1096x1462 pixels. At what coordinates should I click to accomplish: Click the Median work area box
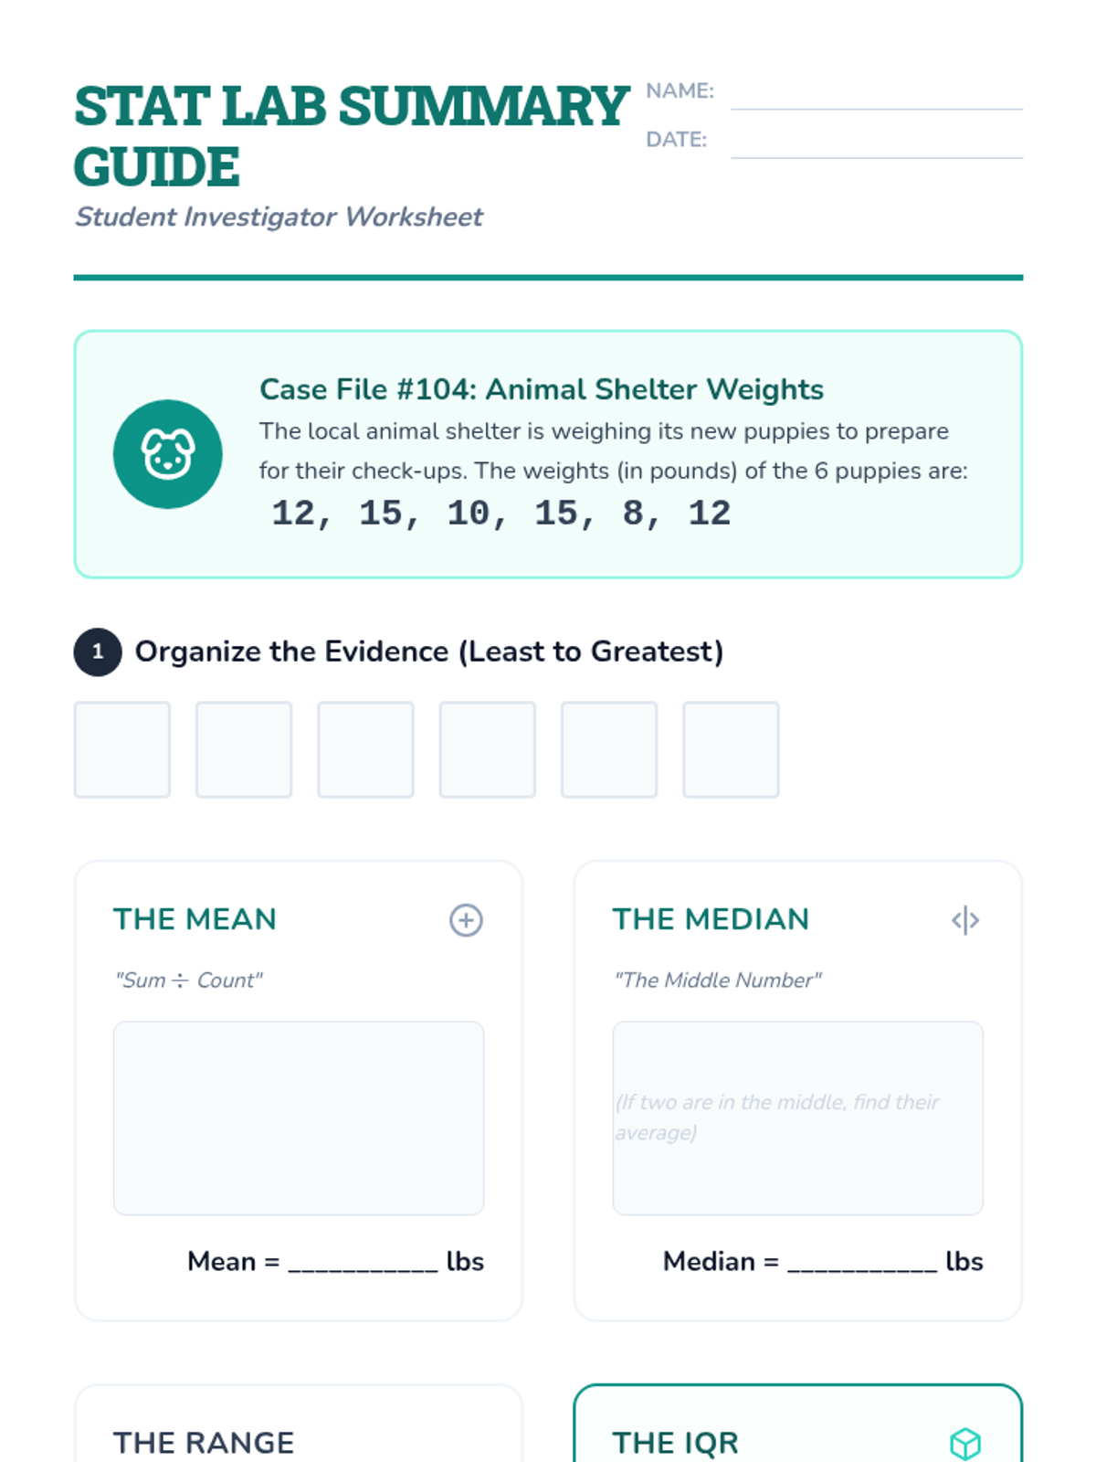(x=797, y=1118)
